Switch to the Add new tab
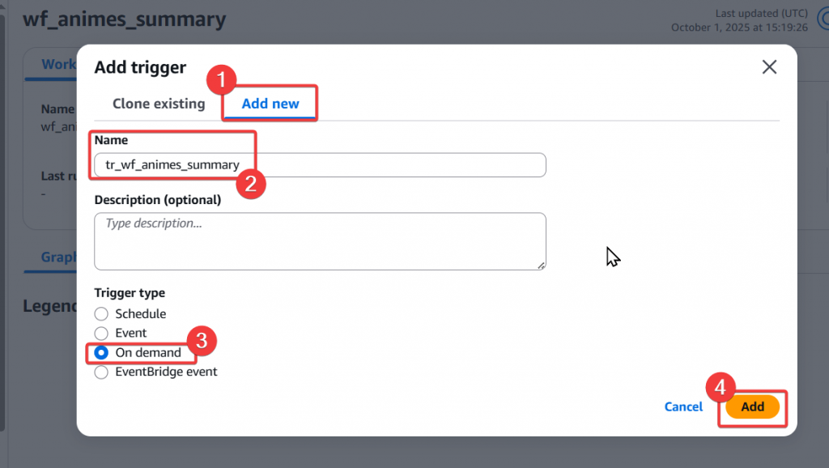The image size is (829, 468). pos(270,104)
